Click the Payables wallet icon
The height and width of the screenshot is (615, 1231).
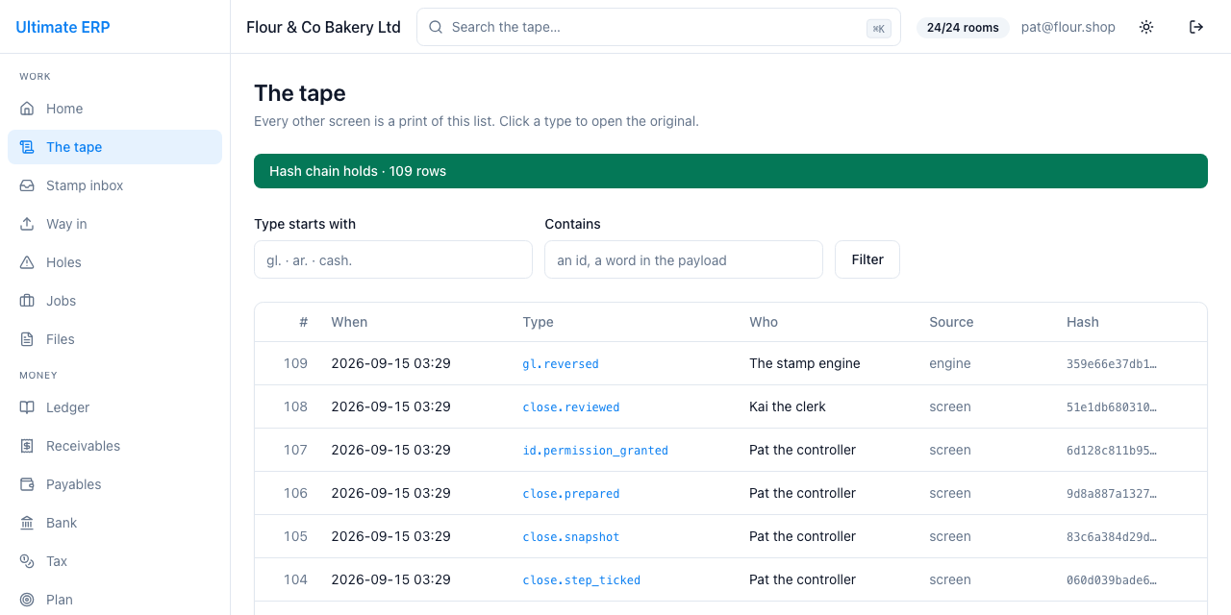click(x=27, y=484)
